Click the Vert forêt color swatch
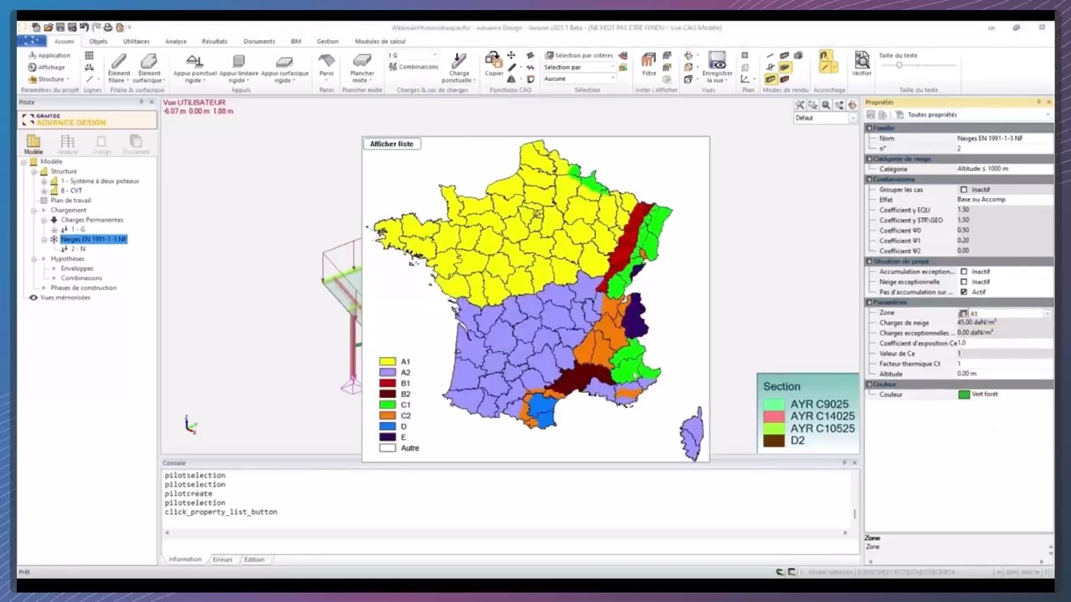The image size is (1071, 602). pos(964,395)
